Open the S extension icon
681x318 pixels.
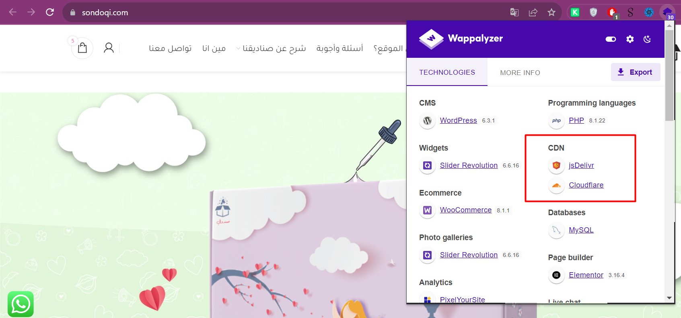pos(630,12)
